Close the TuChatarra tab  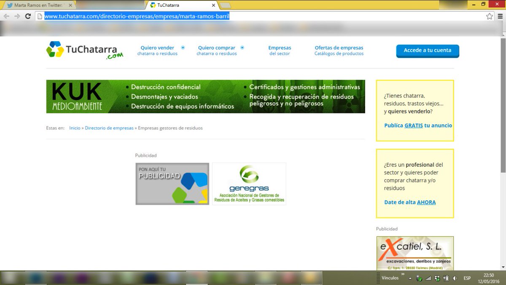214,5
